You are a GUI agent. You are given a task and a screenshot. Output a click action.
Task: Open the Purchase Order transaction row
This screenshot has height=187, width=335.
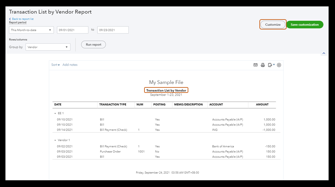click(x=110, y=151)
